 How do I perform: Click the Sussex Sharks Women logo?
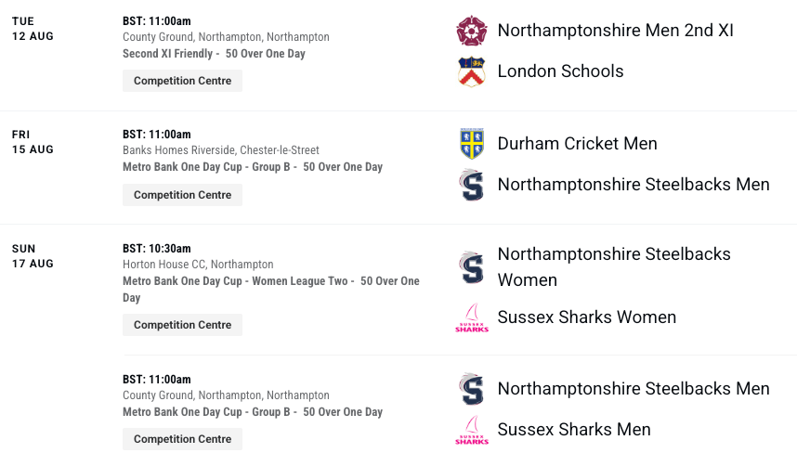pos(472,317)
